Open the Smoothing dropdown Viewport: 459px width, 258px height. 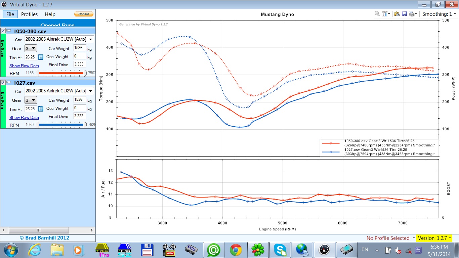(x=455, y=14)
